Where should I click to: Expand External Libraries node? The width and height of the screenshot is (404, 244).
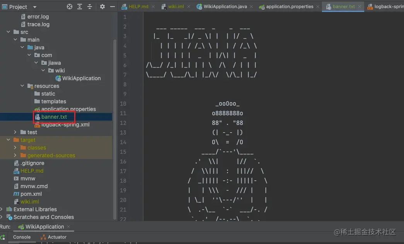[x=2, y=209]
